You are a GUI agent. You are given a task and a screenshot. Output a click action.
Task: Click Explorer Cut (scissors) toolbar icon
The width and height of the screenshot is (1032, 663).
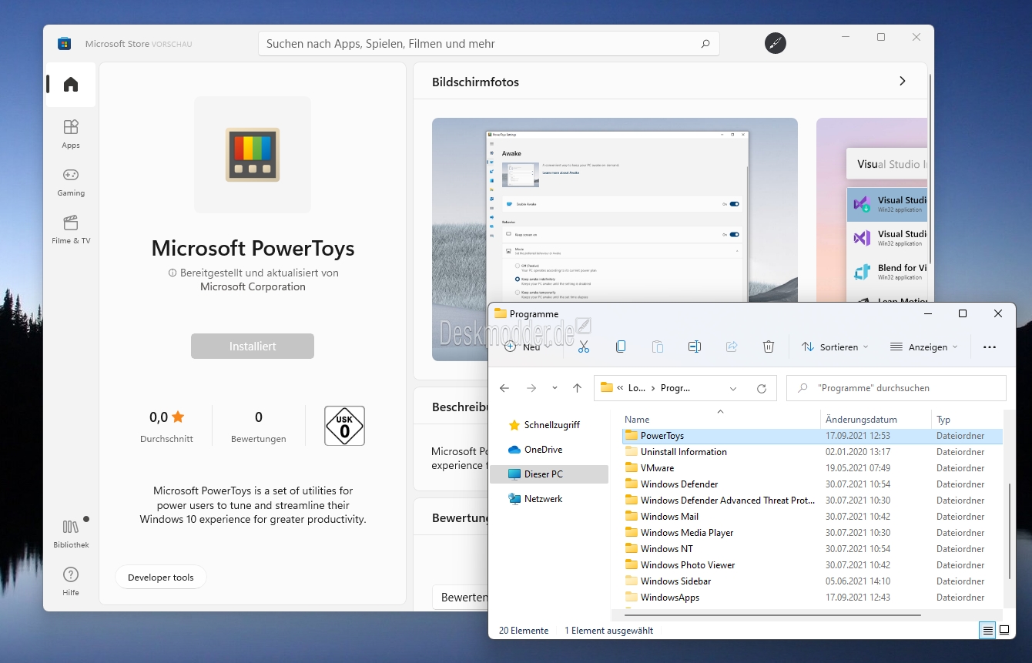(x=584, y=347)
